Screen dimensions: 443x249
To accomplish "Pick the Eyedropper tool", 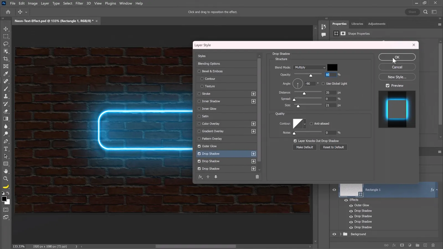I will coord(6,74).
